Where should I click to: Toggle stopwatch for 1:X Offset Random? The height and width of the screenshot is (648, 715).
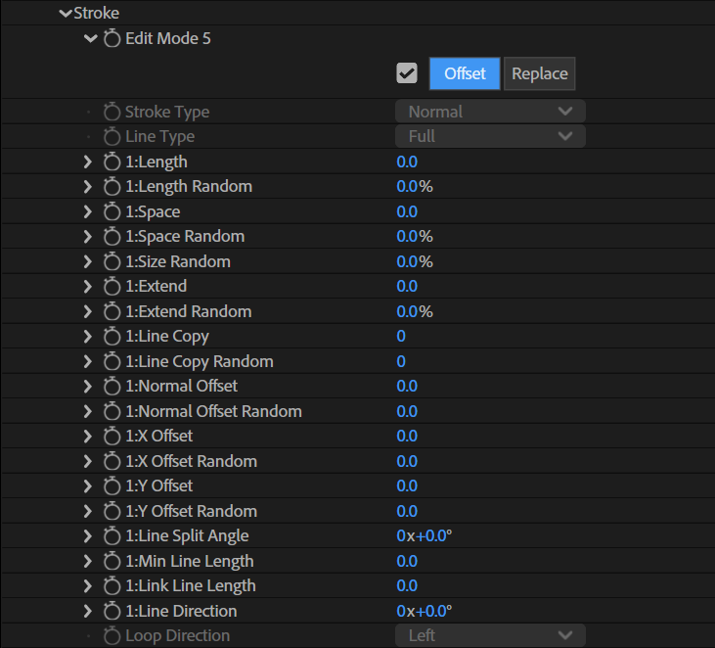(x=112, y=461)
